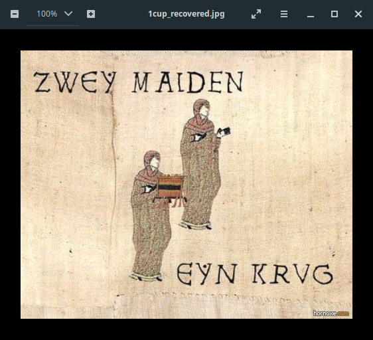
Task: Toggle fullscreen with the expand arrows icon
Action: (x=256, y=14)
